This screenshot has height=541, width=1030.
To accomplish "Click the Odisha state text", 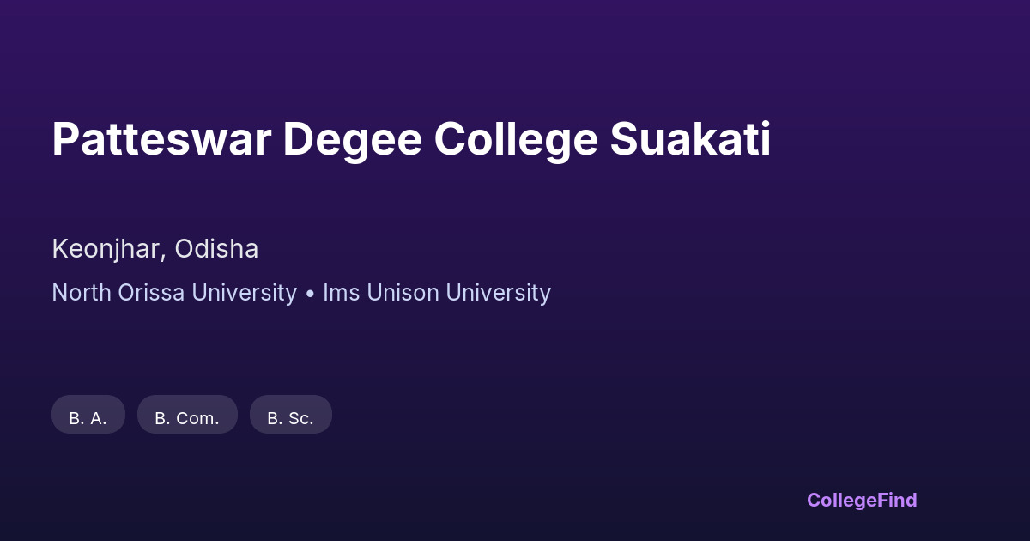I will pos(216,249).
